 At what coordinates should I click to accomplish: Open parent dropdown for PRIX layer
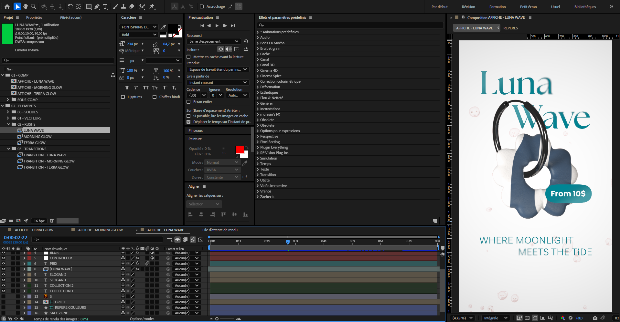[x=187, y=264]
